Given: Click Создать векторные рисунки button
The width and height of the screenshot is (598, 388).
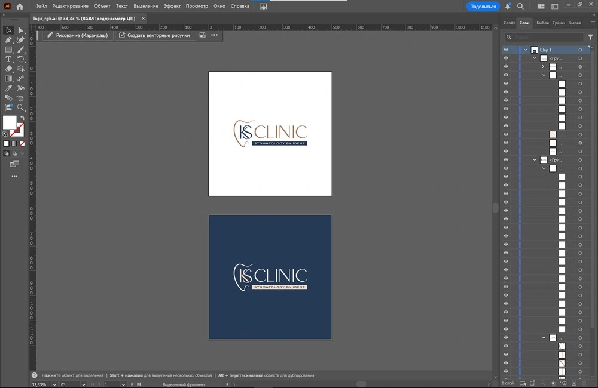Looking at the screenshot, I should pyautogui.click(x=154, y=35).
